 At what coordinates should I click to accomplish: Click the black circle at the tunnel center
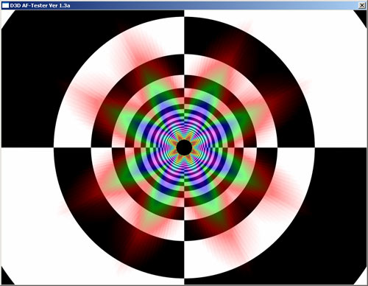(184, 147)
